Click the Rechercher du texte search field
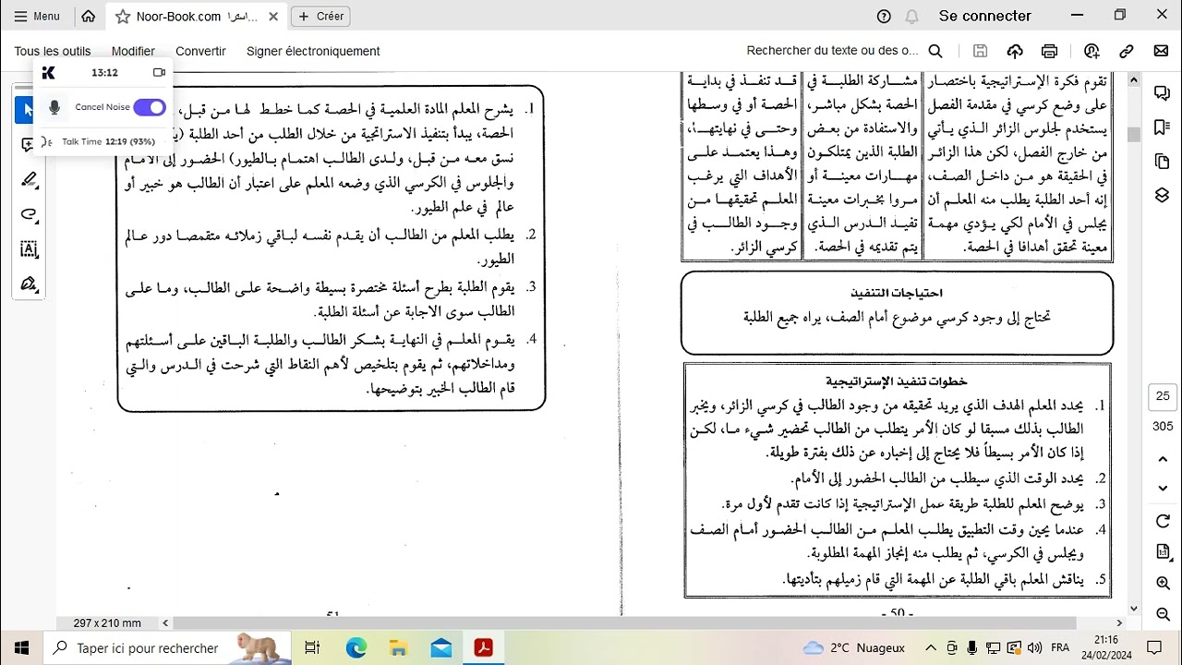The width and height of the screenshot is (1182, 665). [x=833, y=51]
